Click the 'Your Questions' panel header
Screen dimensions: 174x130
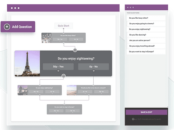(x=133, y=13)
